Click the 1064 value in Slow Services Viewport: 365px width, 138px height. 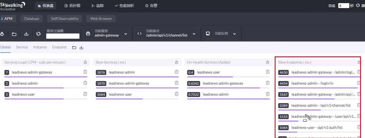pos(101,94)
